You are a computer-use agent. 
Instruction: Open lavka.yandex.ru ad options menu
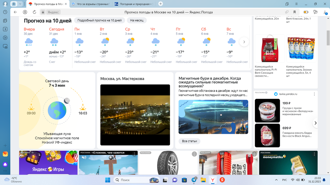point(314,94)
